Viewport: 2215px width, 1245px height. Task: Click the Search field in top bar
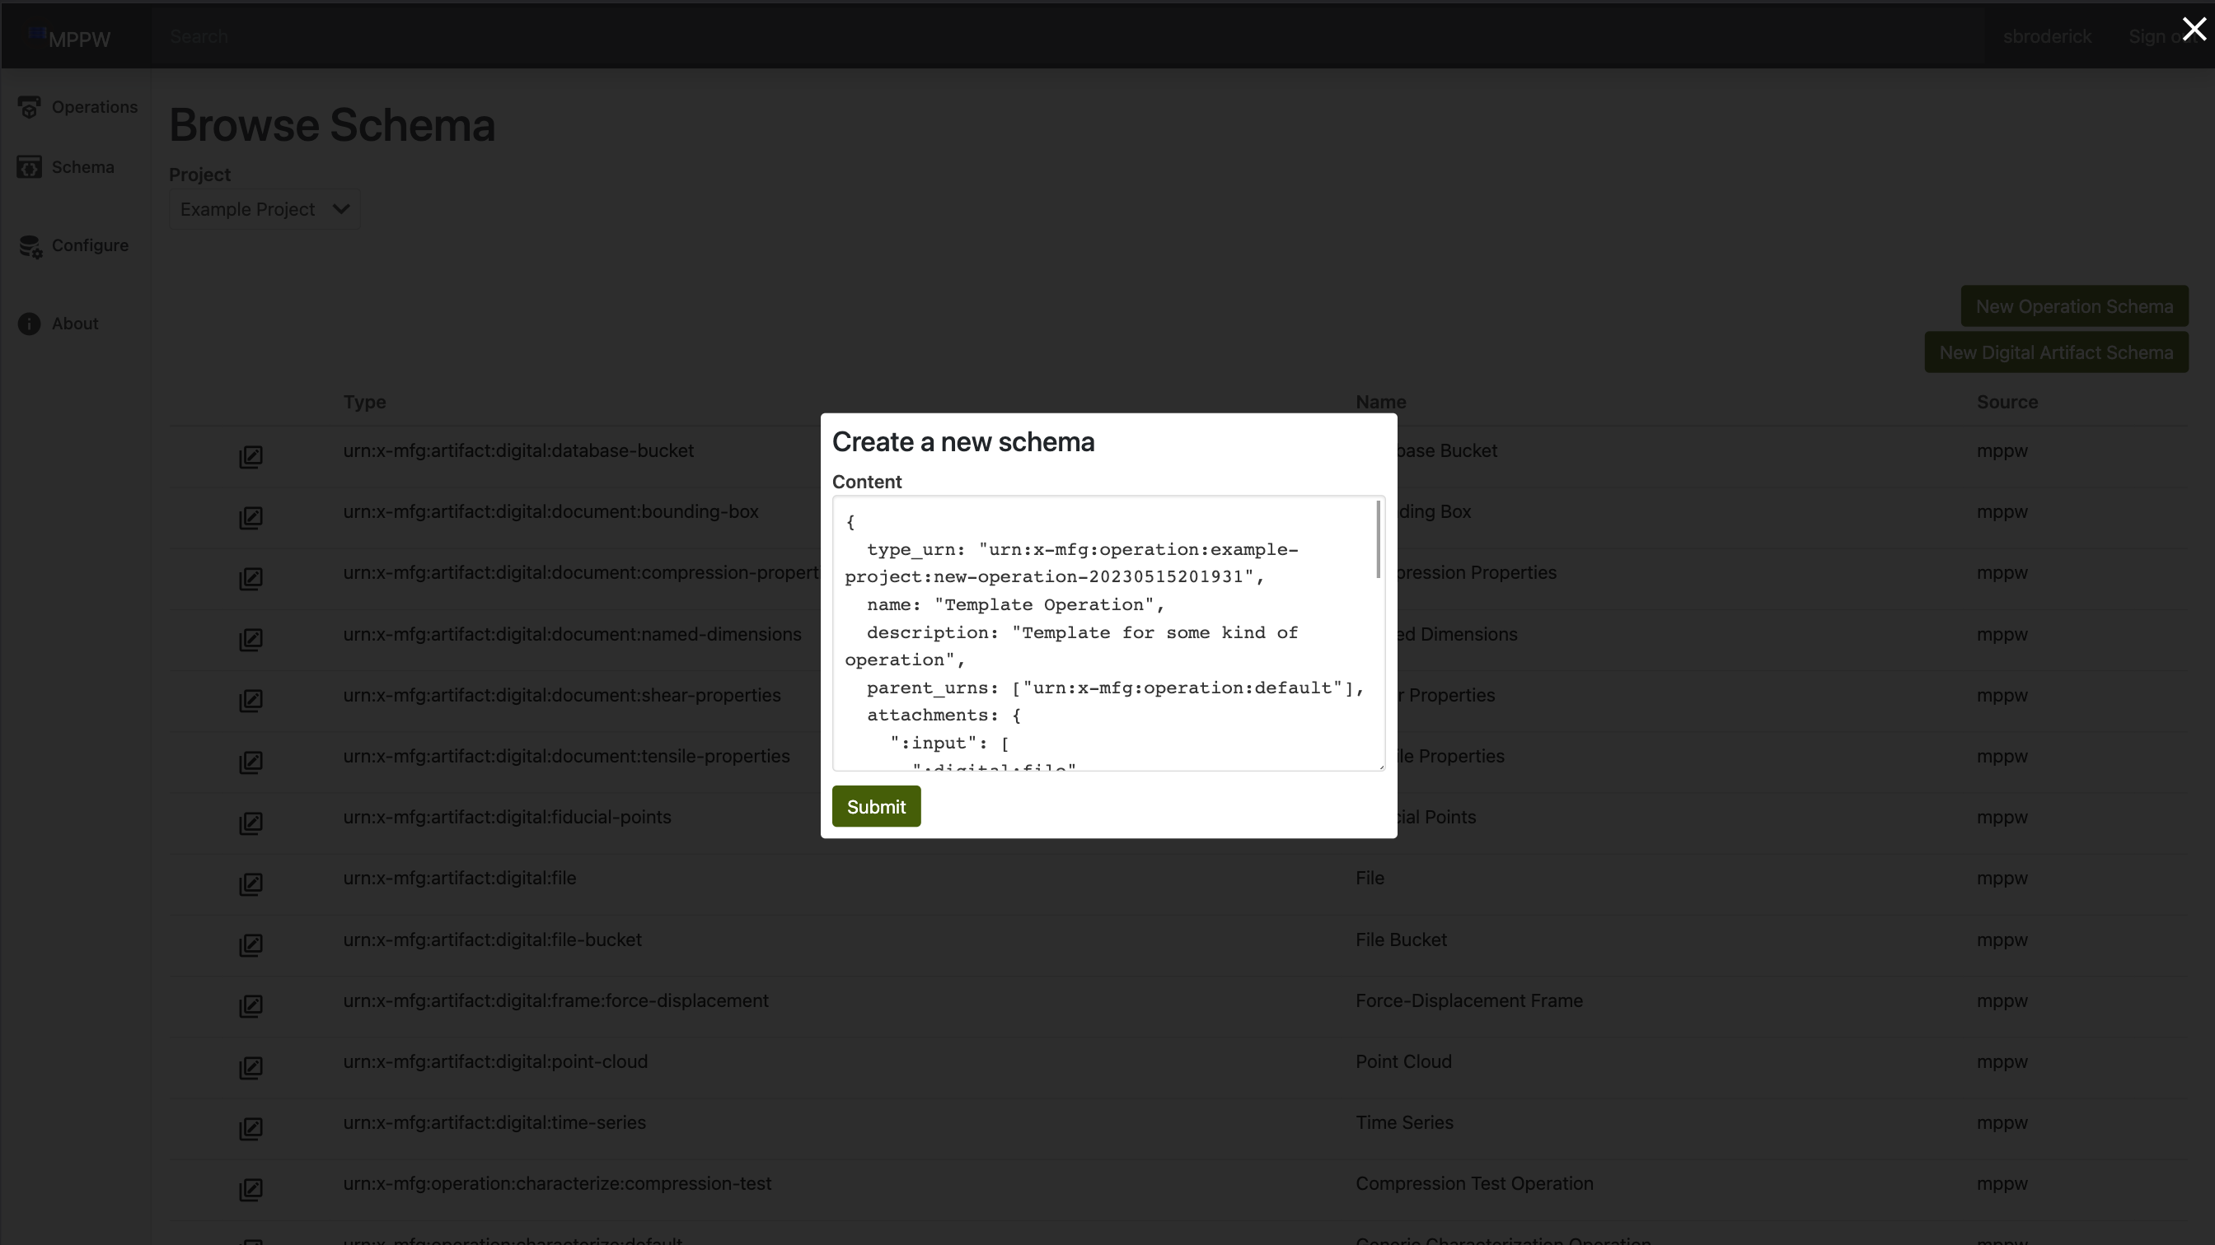tap(1066, 37)
